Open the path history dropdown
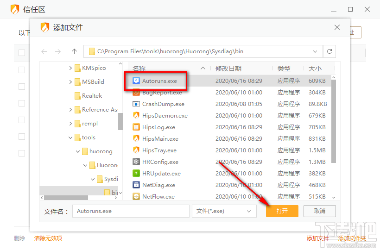 point(315,51)
